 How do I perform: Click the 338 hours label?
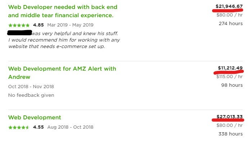[231, 134]
